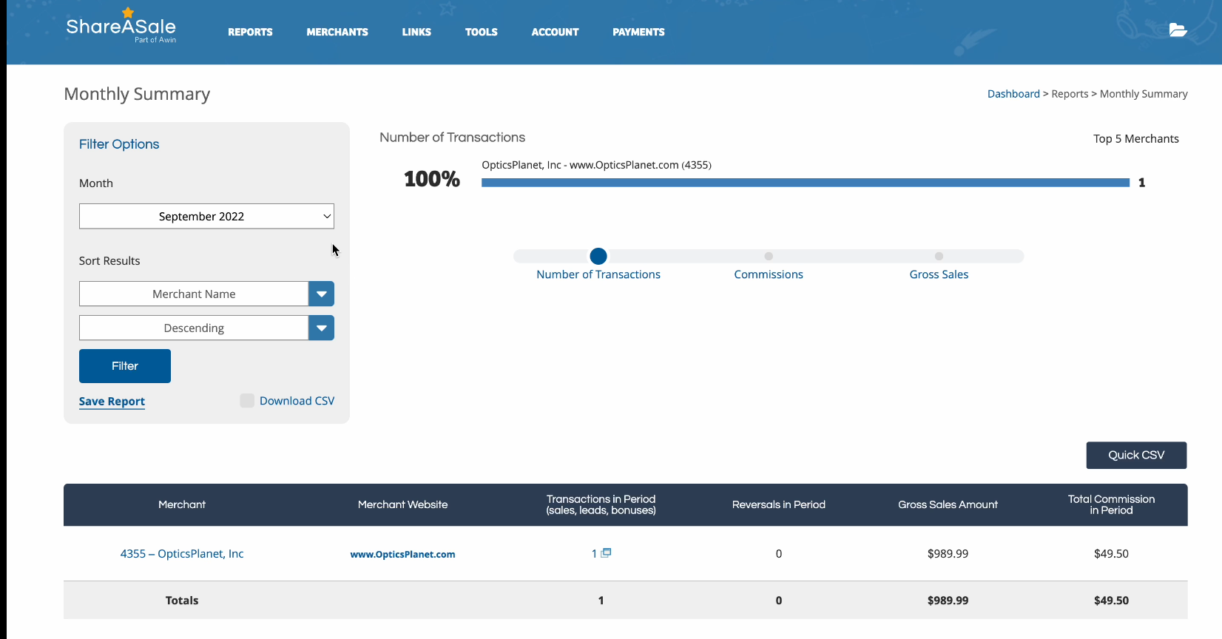Open the LINKS menu
Screen dimensions: 1222x639
416,32
